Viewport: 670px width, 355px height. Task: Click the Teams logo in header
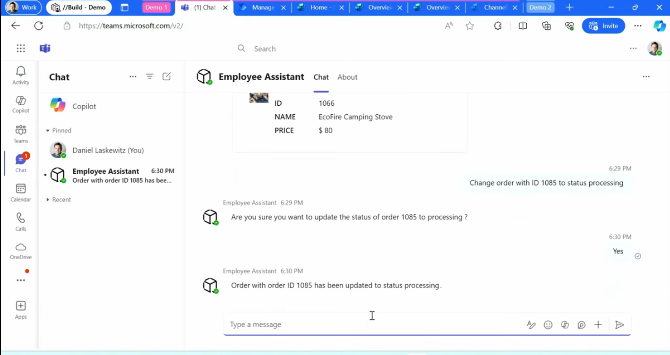45,48
